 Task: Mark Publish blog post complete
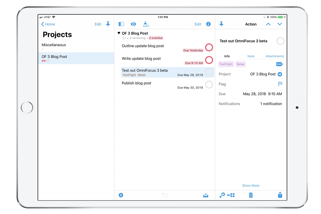pyautogui.click(x=209, y=84)
